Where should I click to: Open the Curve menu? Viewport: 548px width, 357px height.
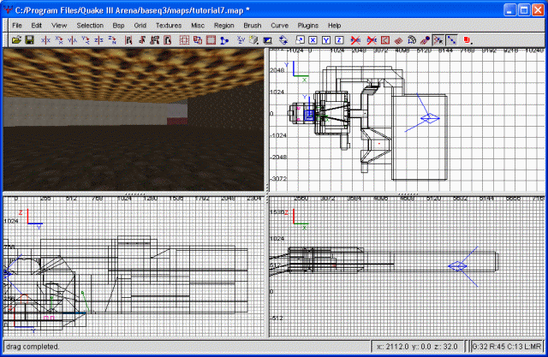[x=280, y=25]
